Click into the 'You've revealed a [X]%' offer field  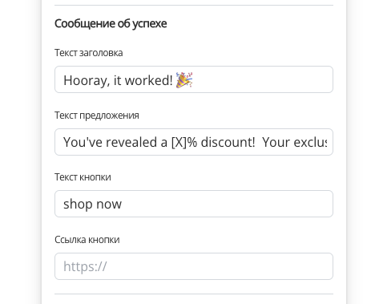point(194,142)
